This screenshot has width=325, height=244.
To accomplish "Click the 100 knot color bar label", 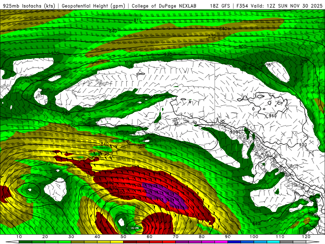I will click(253, 237).
